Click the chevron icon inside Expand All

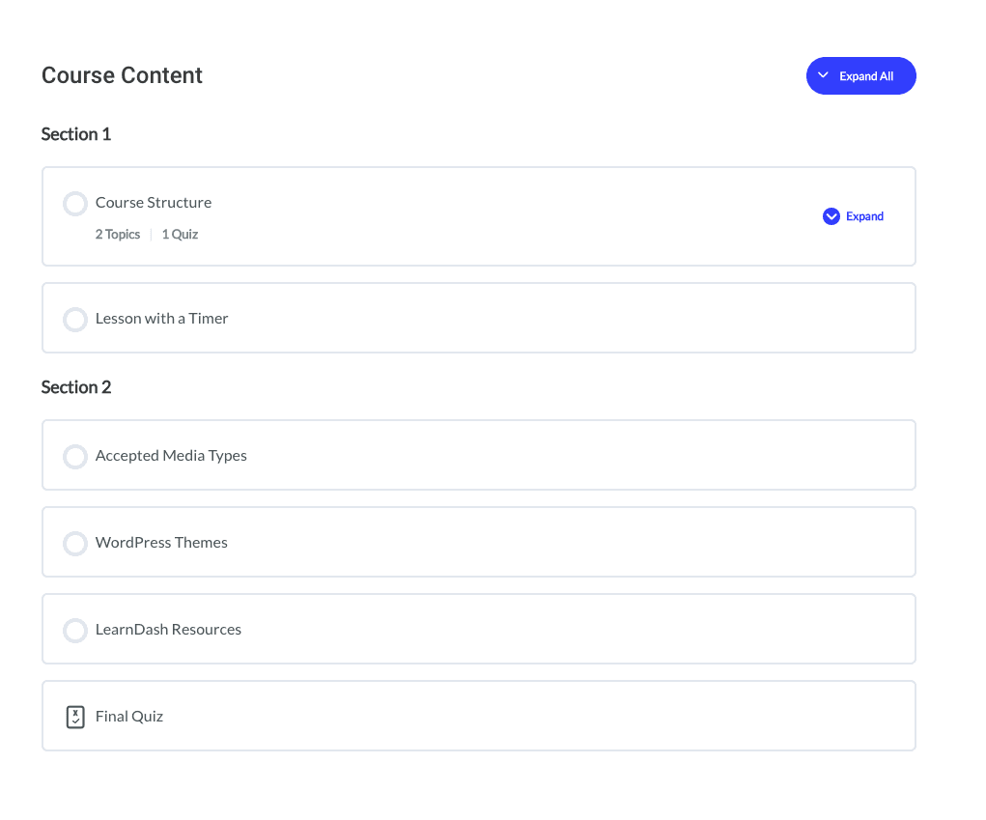point(823,76)
